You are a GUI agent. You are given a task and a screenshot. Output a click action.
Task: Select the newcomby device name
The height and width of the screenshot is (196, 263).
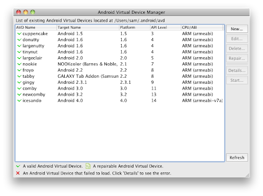(34, 95)
